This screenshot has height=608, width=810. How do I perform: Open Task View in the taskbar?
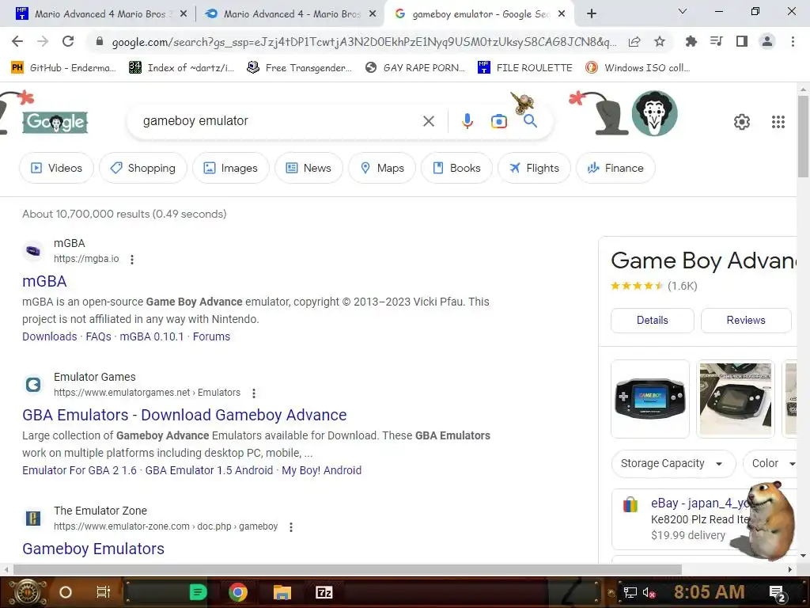[104, 592]
